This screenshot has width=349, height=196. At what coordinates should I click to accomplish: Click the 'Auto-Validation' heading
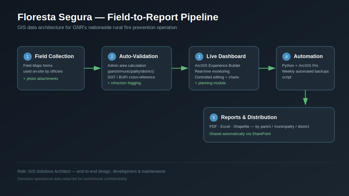138,56
